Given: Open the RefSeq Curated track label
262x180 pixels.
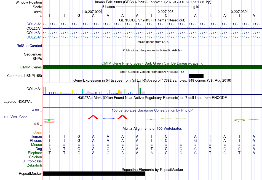Looking at the screenshot, I should pyautogui.click(x=29, y=46).
